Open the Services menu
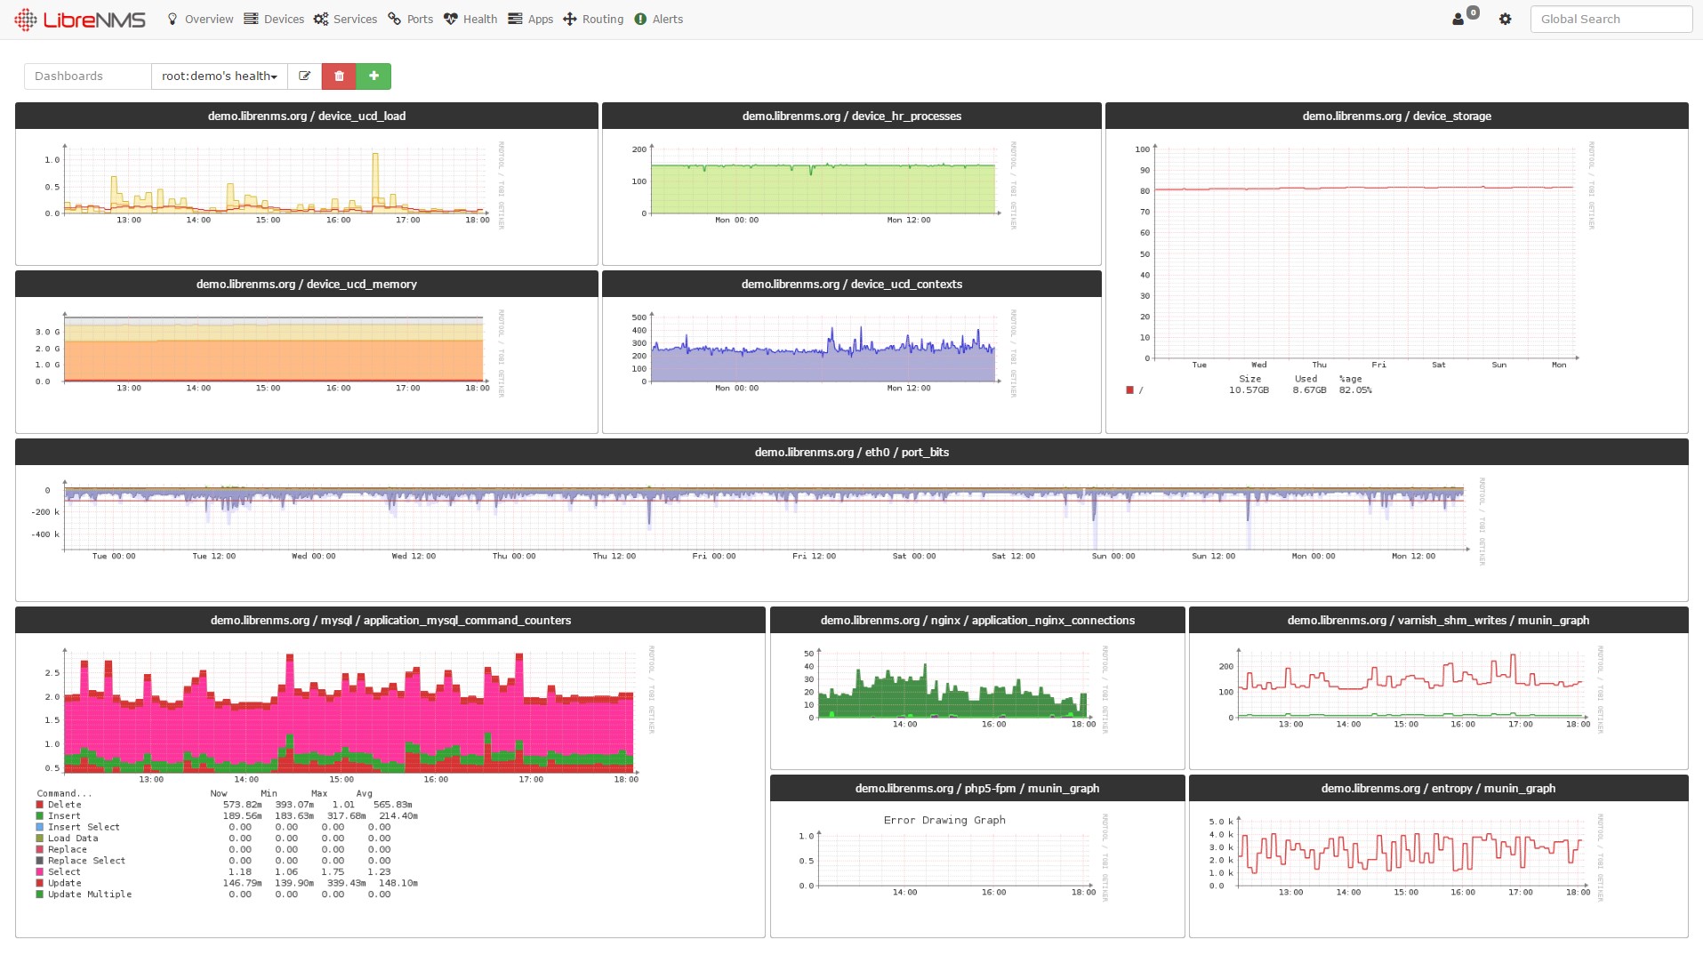Image resolution: width=1703 pixels, height=956 pixels. tap(346, 20)
